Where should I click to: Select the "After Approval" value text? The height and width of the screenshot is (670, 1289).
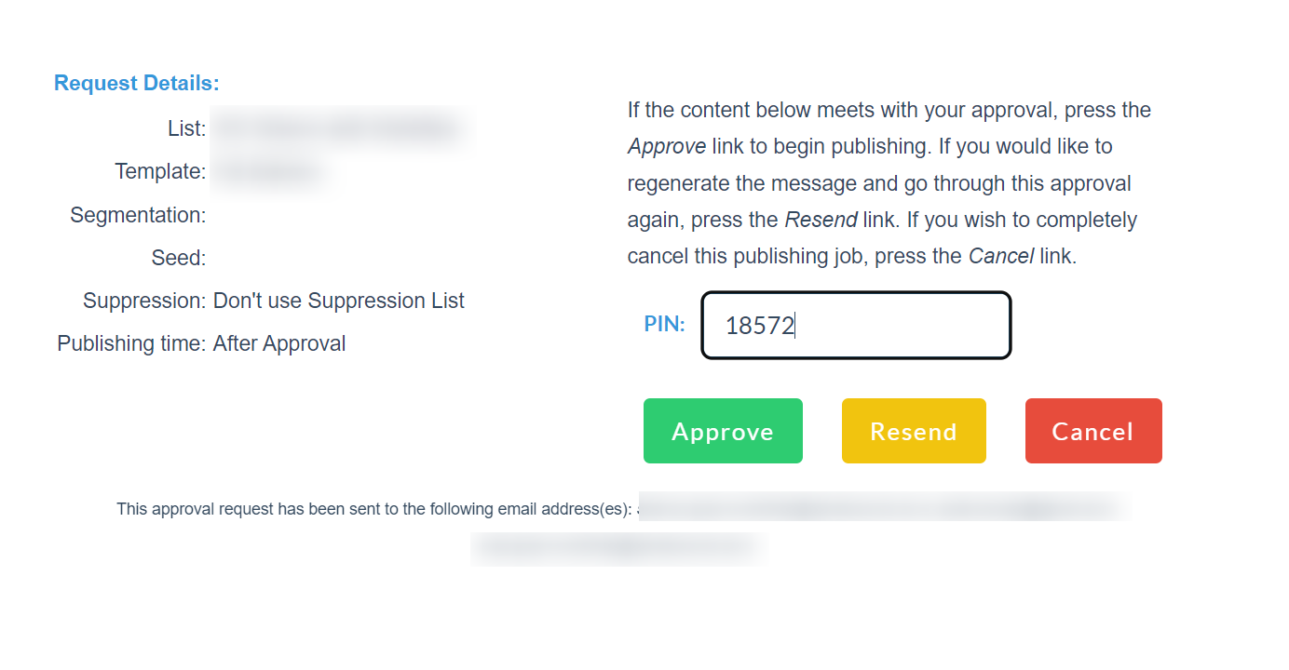pyautogui.click(x=279, y=343)
